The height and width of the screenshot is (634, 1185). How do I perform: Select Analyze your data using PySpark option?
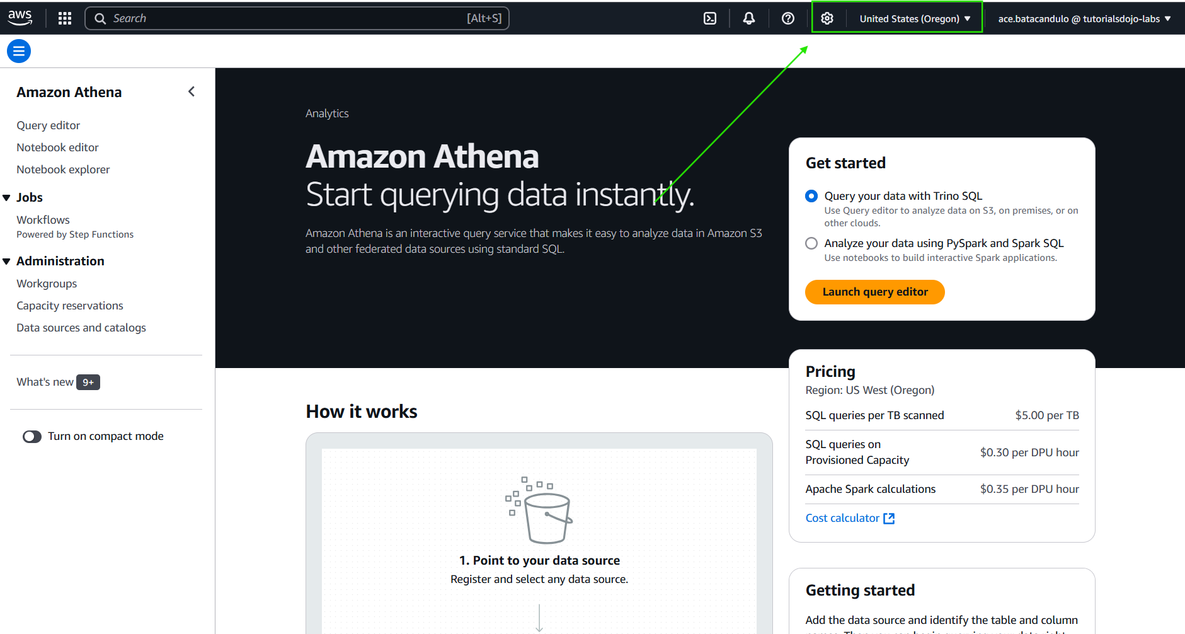point(811,243)
